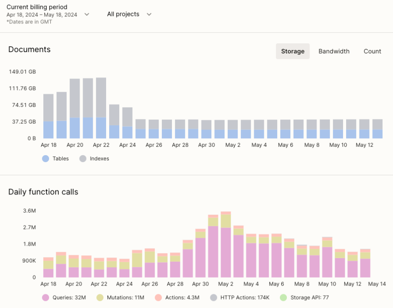
Task: Click the 'May 8' label under Documents chart
Action: point(312,145)
